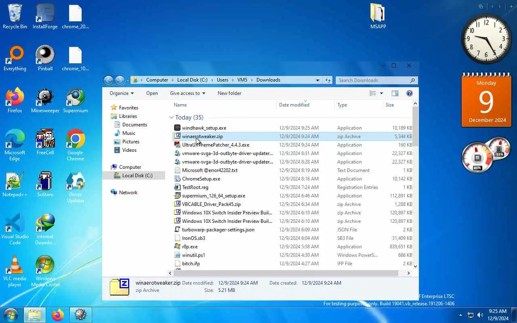Click Local Disk (C:) in the breadcrumb
Image resolution: width=517 pixels, height=323 pixels.
192,80
